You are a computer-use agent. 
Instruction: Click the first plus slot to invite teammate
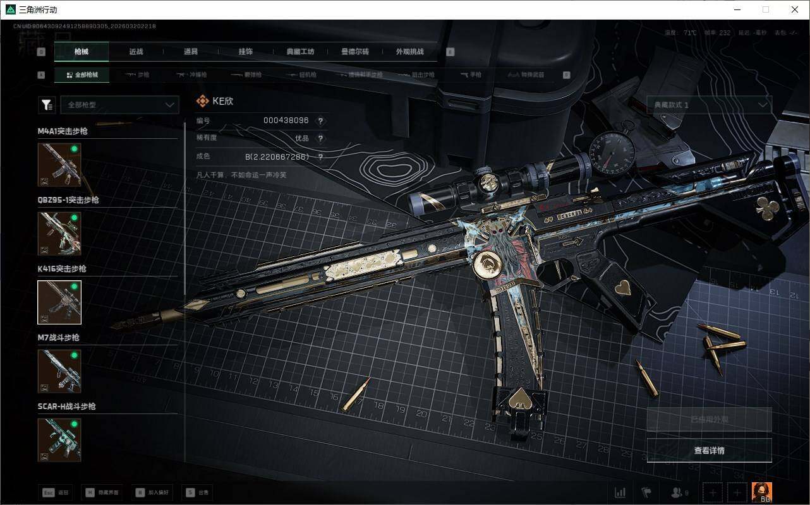tap(713, 492)
